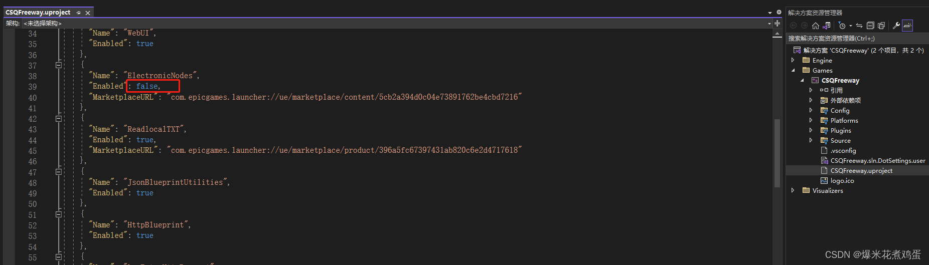Collapse the JSON block at line 51

tap(58, 214)
